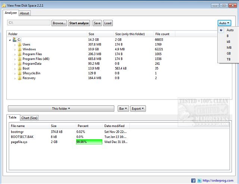The width and height of the screenshot is (239, 184).
Task: Click the Start analyze button
Action: (79, 23)
